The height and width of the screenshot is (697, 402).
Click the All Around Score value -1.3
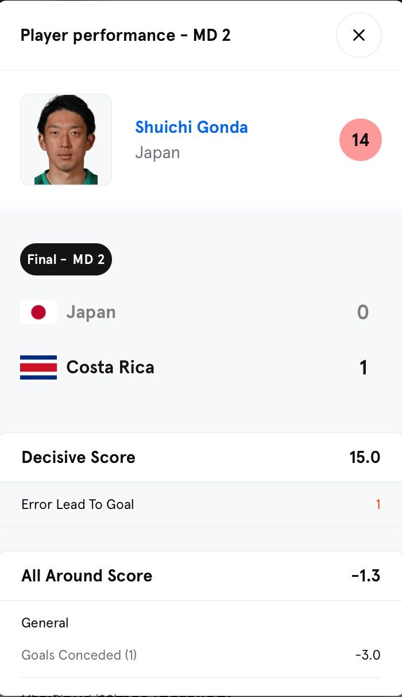(x=366, y=576)
